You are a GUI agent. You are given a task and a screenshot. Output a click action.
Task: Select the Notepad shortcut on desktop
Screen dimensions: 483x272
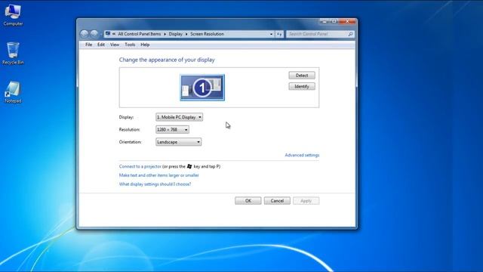pyautogui.click(x=13, y=92)
